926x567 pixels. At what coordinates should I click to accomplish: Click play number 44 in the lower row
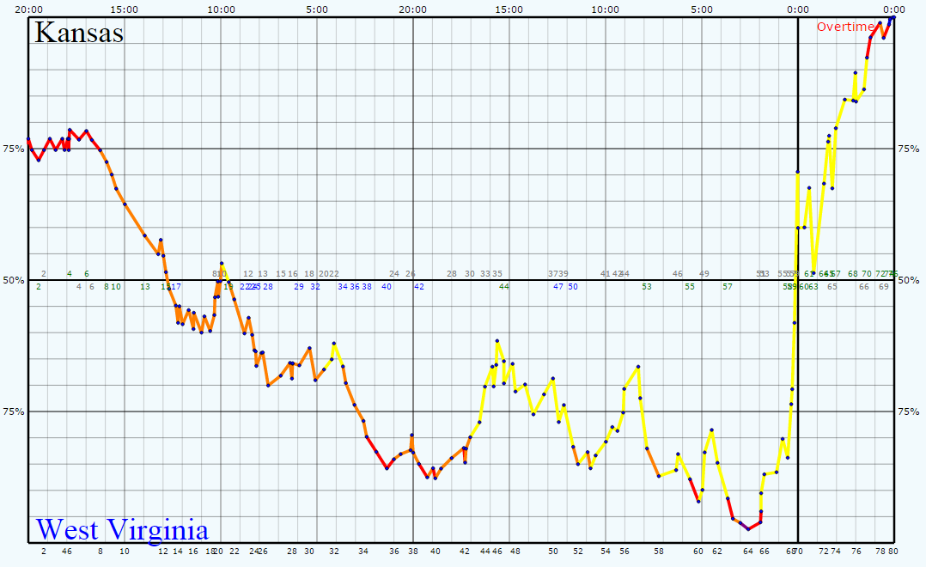pos(503,287)
